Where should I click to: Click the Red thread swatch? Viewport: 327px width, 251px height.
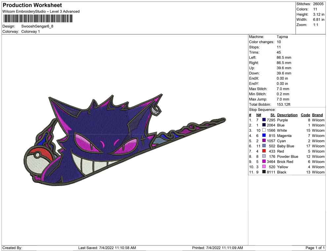click(264, 151)
